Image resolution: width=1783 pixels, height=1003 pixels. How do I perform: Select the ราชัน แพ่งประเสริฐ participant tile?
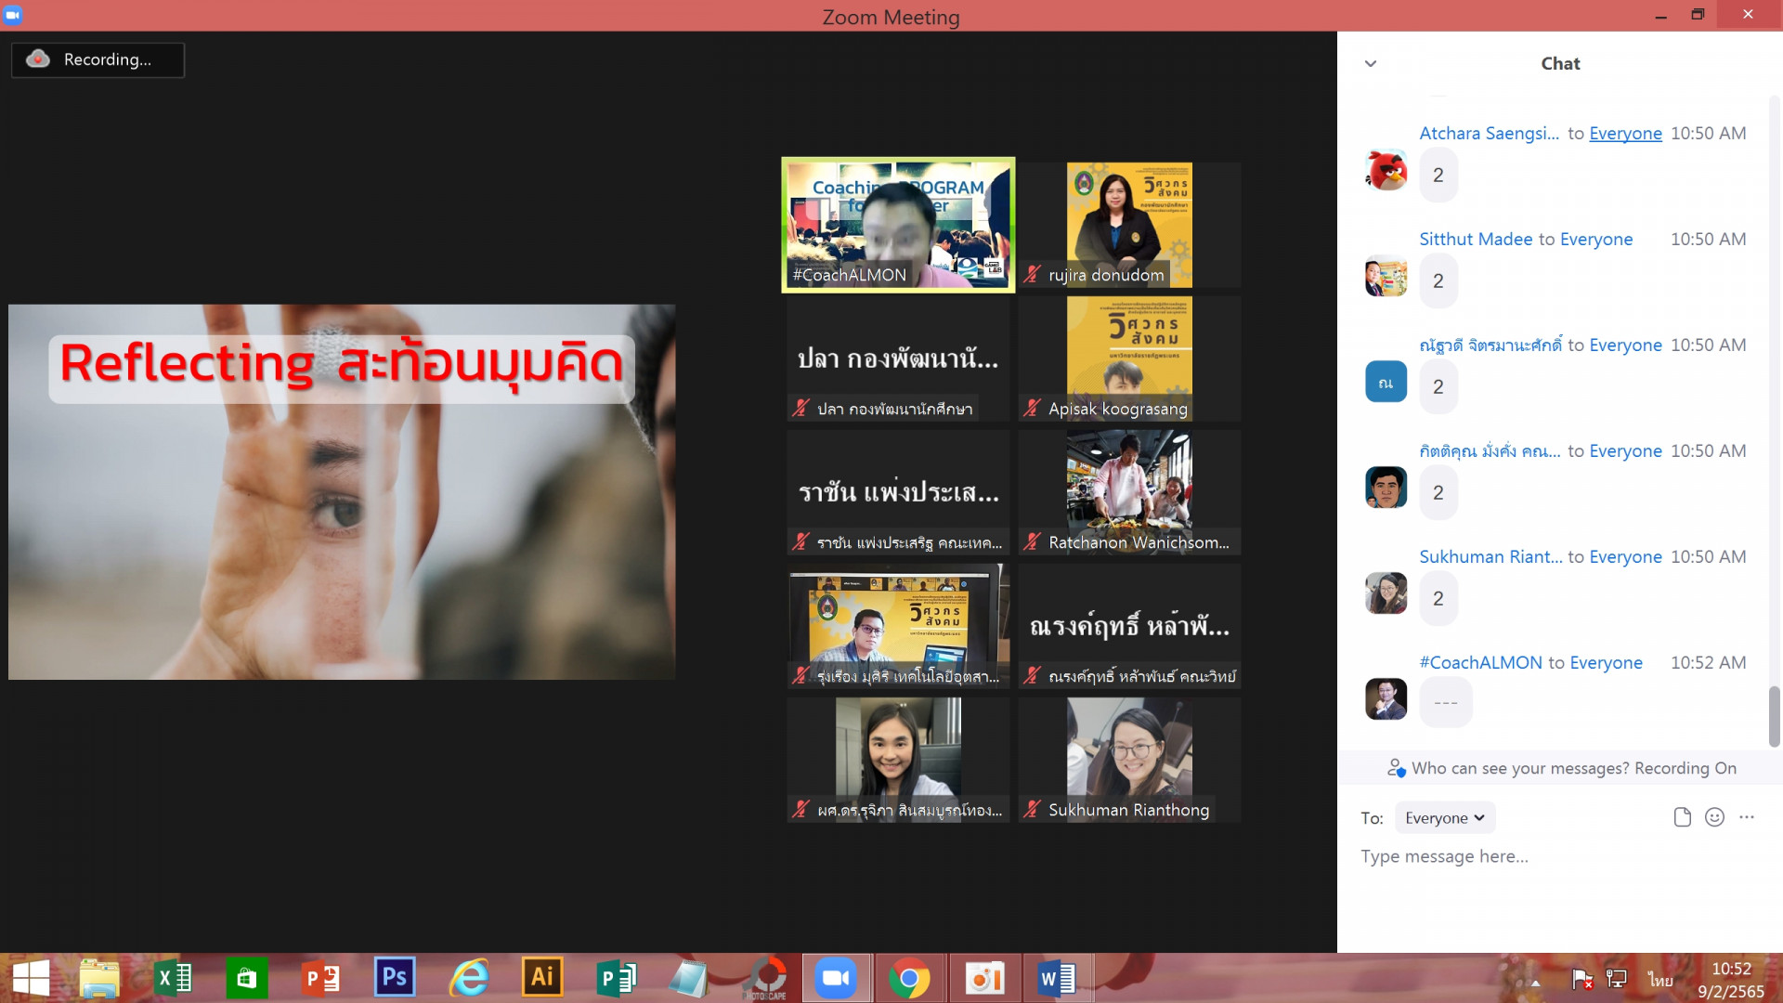(898, 492)
